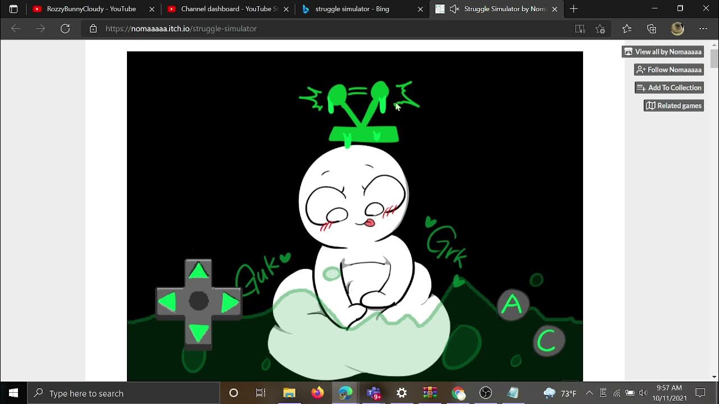Open the volume control in system tray
This screenshot has width=719, height=404.
643,393
